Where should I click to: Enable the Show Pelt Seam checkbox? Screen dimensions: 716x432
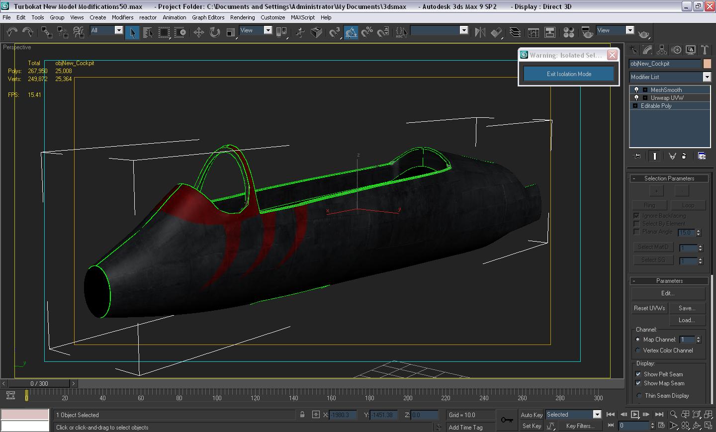638,374
